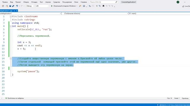The height and width of the screenshot is (106, 190).
Task: Click the ConsoleApplication1 solution name button
Action: [x=129, y=2]
